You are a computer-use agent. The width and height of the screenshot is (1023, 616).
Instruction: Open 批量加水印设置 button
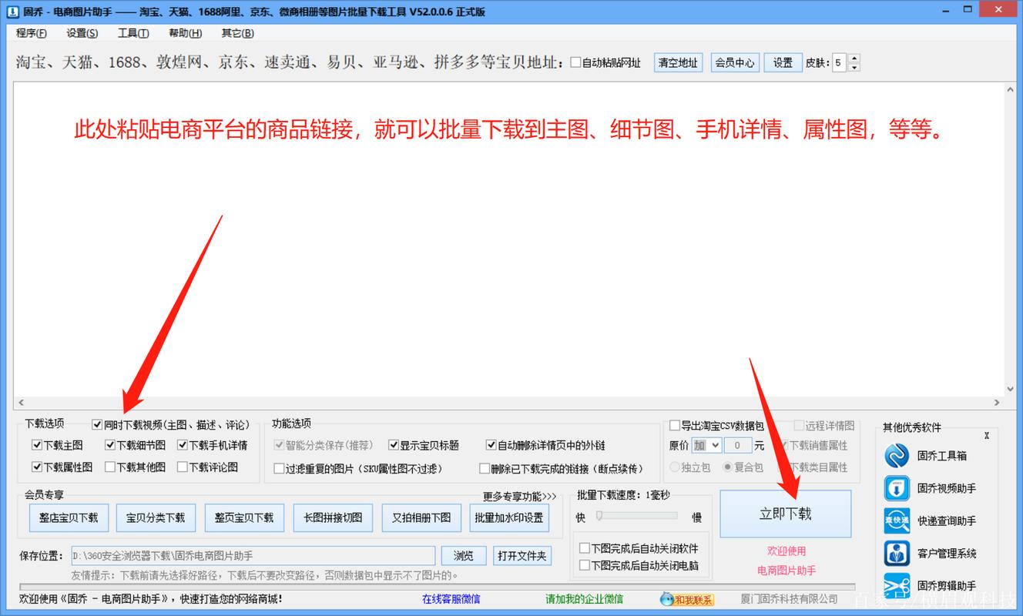pyautogui.click(x=509, y=517)
